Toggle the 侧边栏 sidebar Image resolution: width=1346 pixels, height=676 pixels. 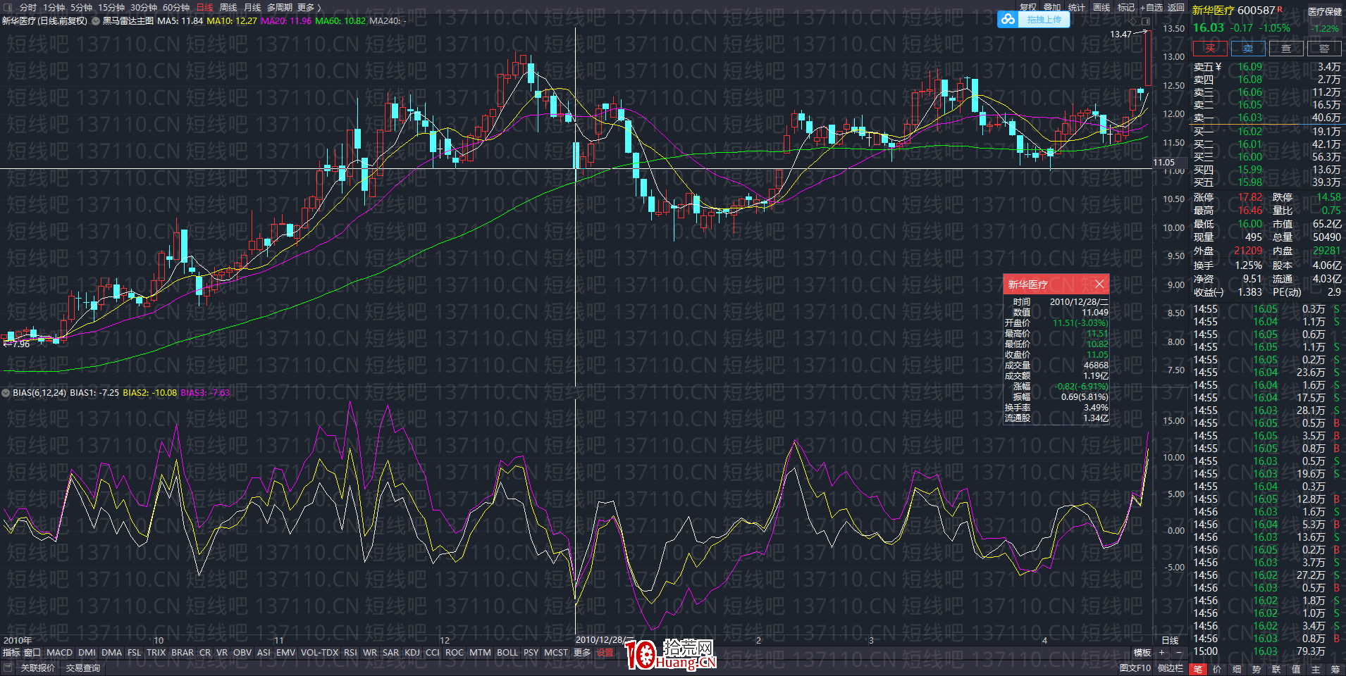tap(1171, 668)
